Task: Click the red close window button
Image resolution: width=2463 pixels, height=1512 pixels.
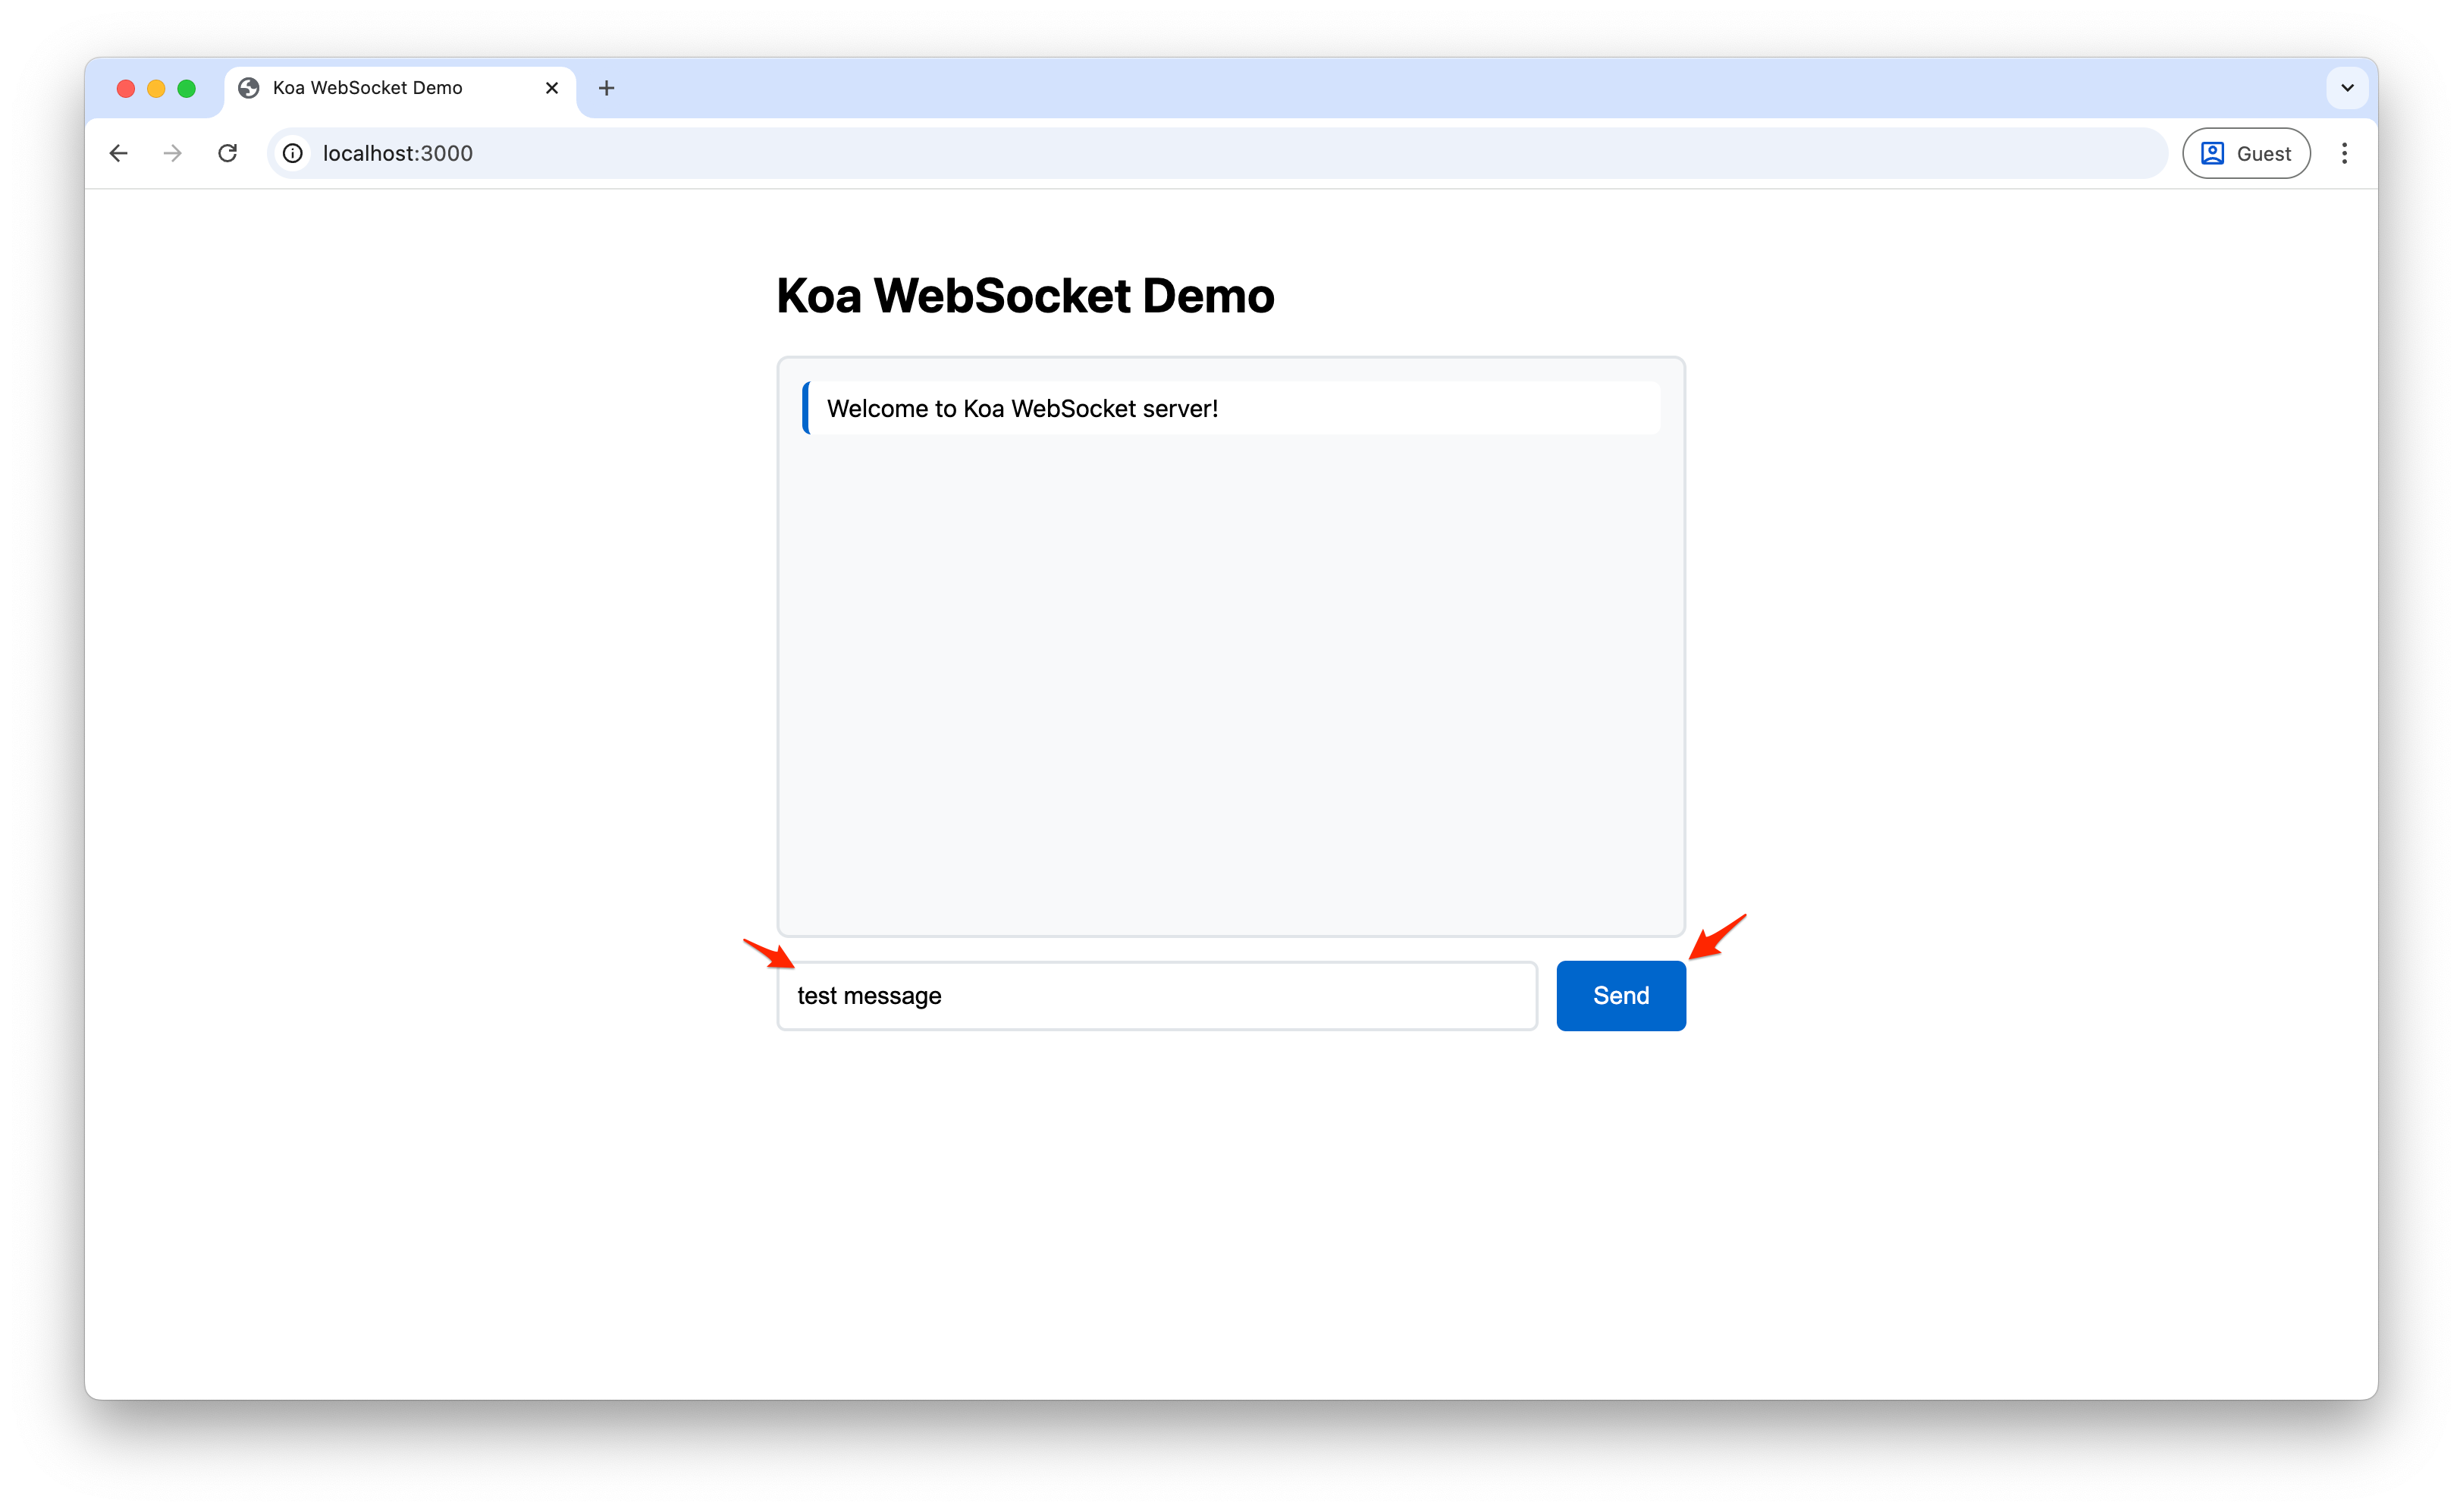Action: tap(126, 88)
